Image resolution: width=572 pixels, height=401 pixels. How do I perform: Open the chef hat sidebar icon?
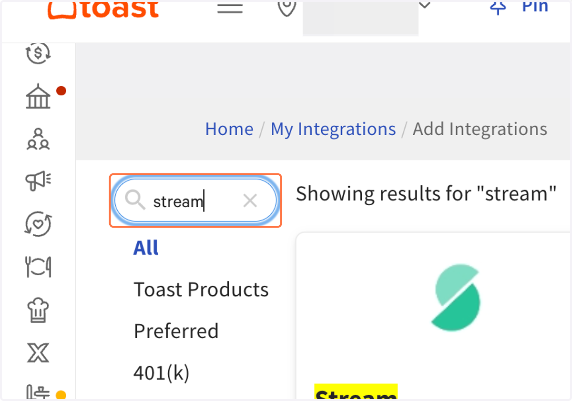[38, 310]
